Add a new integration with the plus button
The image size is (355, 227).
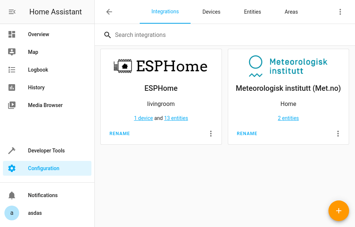point(338,211)
